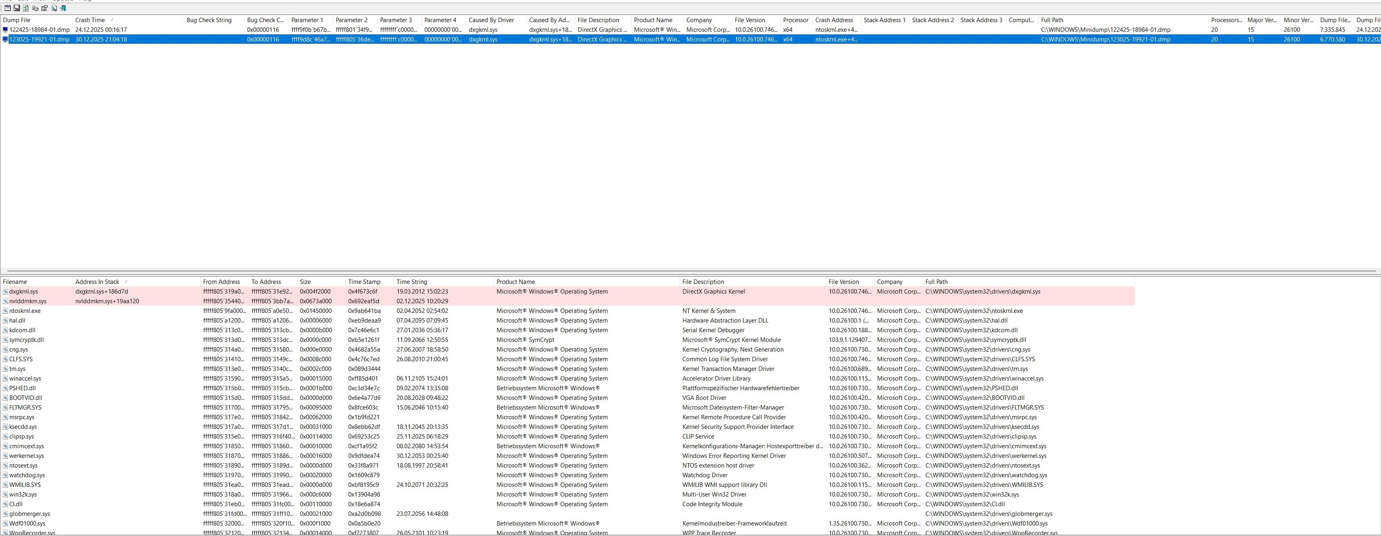The image size is (1381, 536).
Task: Click the dxgkrnl.sys driver file icon
Action: [5, 292]
